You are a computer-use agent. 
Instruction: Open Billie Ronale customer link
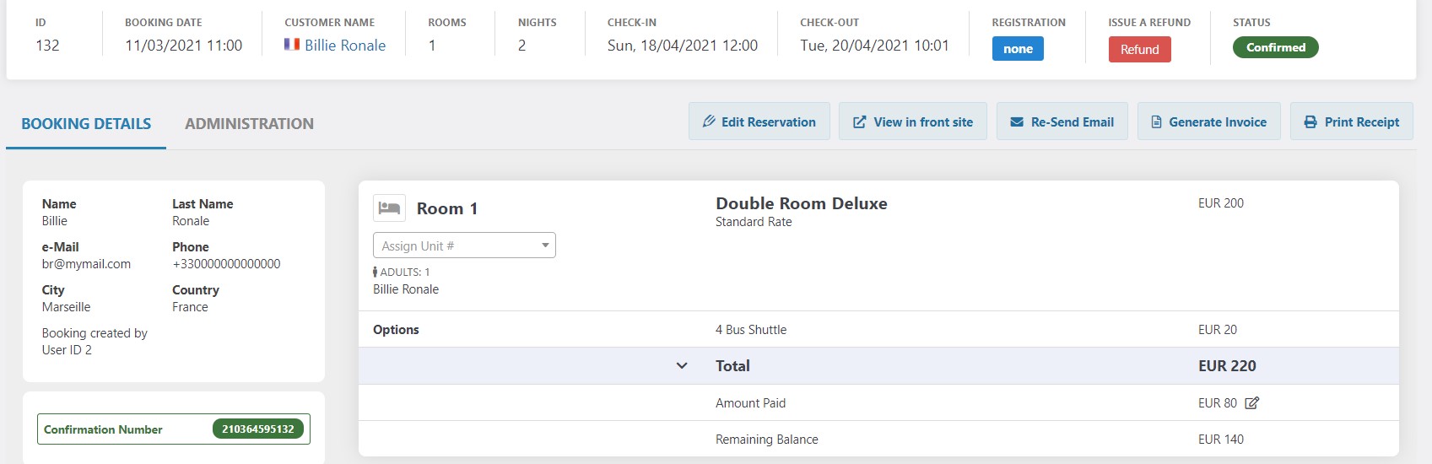(345, 46)
